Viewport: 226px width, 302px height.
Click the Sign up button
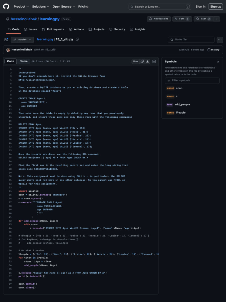[216, 6]
